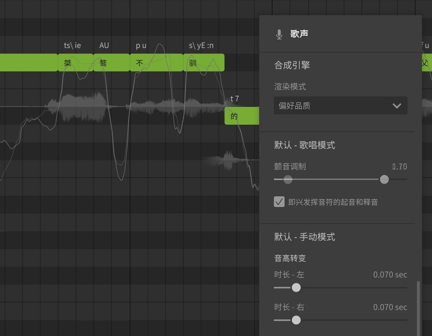Click the 时长 - 右 slider handle
Image resolution: width=432 pixels, height=336 pixels.
click(296, 320)
